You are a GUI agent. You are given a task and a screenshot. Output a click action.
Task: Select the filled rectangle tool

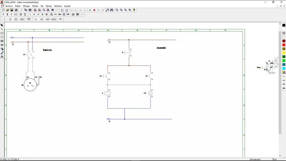[x=2, y=41]
